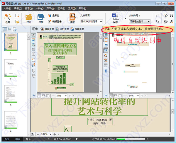Open the Area menu

click(x=61, y=8)
